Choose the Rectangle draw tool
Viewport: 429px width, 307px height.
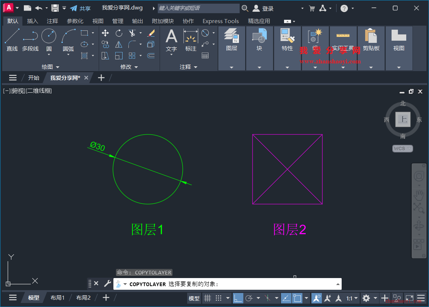[84, 33]
